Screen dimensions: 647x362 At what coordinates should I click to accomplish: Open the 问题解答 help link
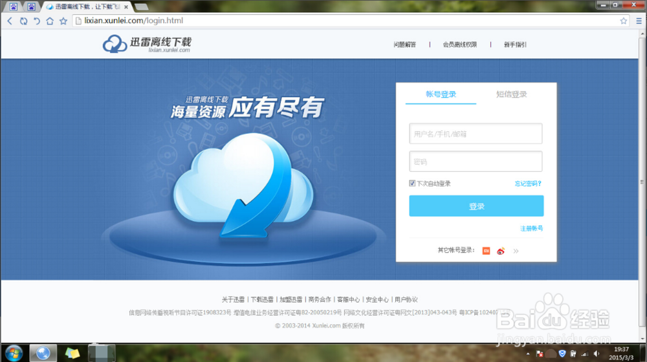click(405, 45)
